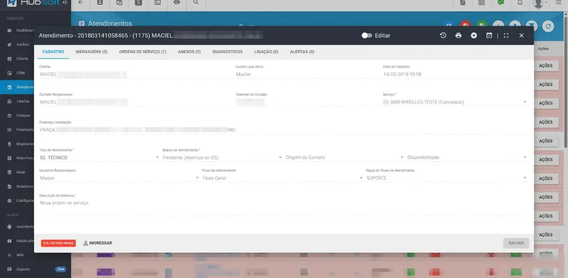
Task: Switch to the Mensagens (0) tab
Action: pyautogui.click(x=91, y=52)
